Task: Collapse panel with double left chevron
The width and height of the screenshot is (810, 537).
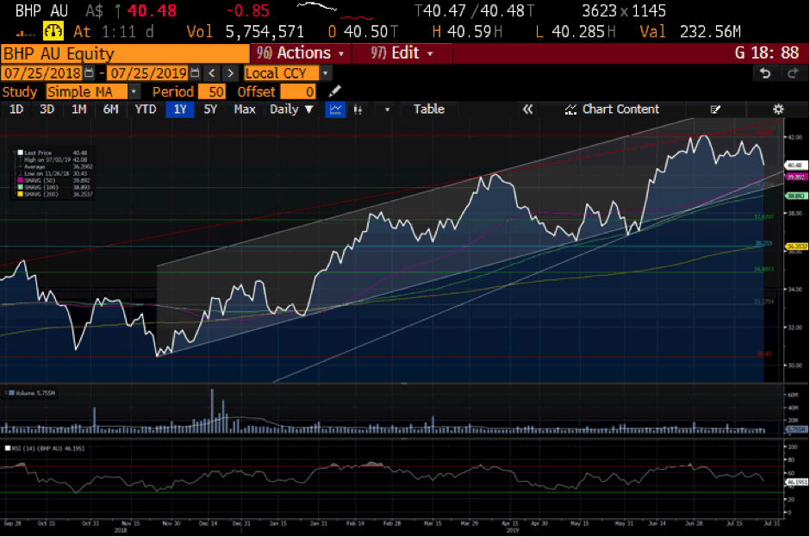Action: 528,109
